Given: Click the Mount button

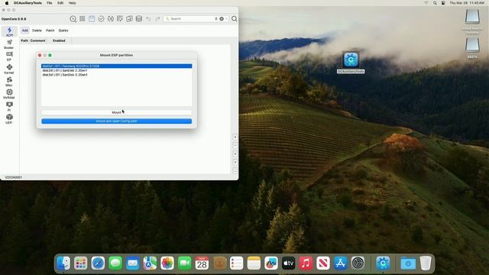Looking at the screenshot, I should click(117, 112).
